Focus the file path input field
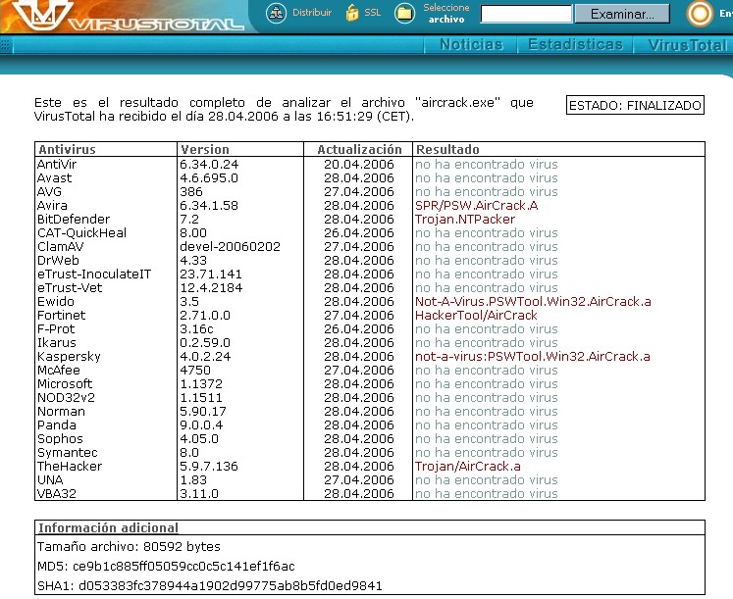This screenshot has width=733, height=599. [526, 14]
